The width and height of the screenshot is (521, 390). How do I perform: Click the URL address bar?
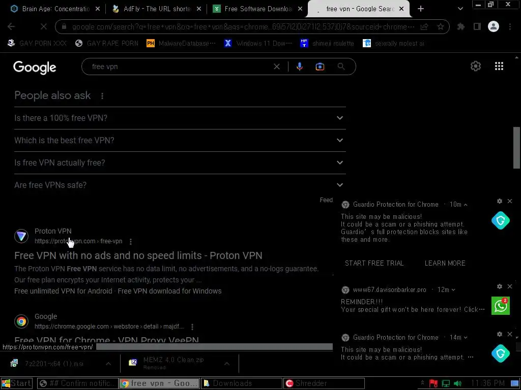coord(243,27)
